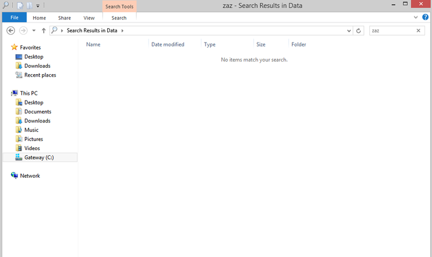Open the address bar history dropdown

click(x=349, y=31)
